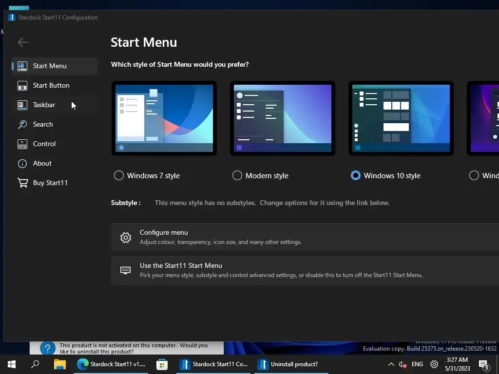Open the Search sidebar section

[x=55, y=124]
